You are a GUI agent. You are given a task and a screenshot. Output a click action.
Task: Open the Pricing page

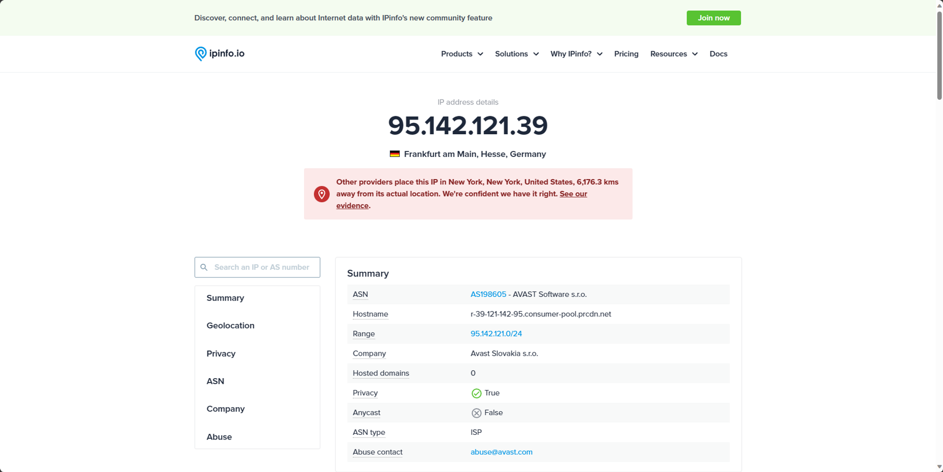point(626,54)
